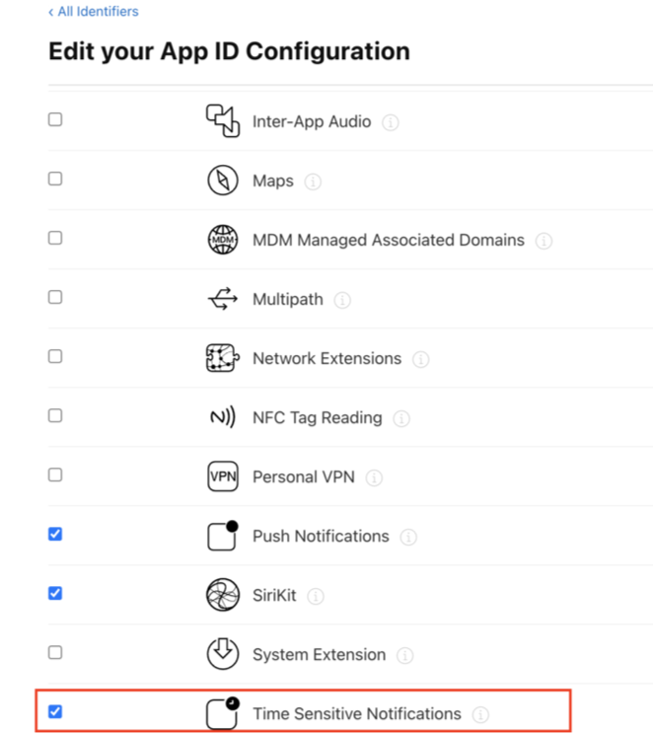Open info for Push Notifications

408,537
